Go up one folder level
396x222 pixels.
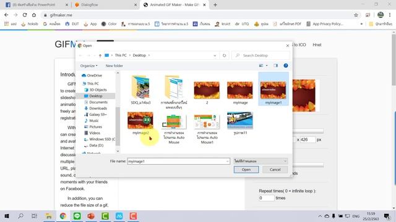tap(100, 55)
